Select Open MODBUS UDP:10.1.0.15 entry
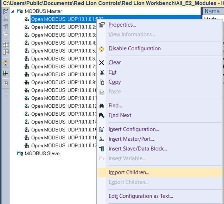224x204 pixels. pos(64,130)
